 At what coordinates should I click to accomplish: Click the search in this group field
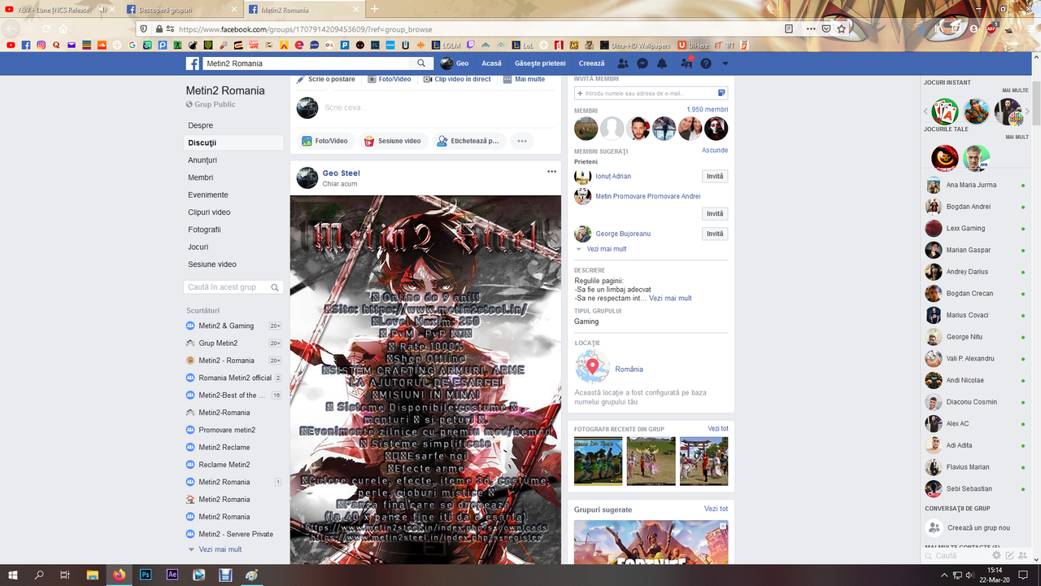pos(233,287)
